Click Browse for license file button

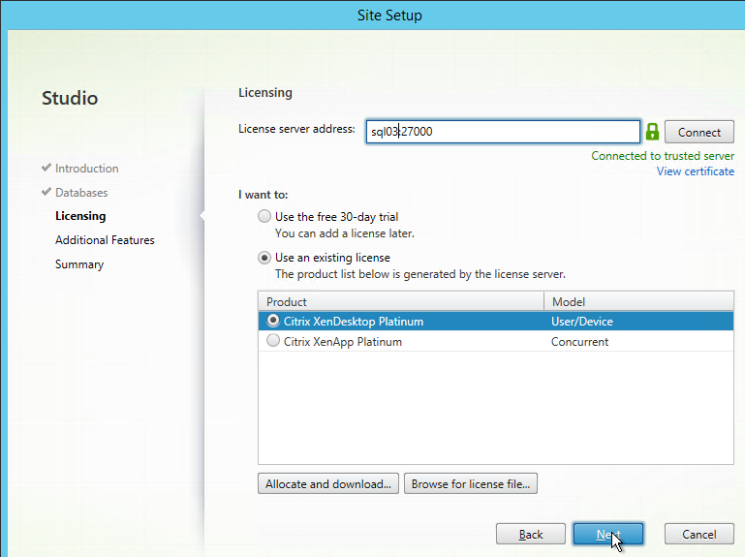tap(471, 483)
